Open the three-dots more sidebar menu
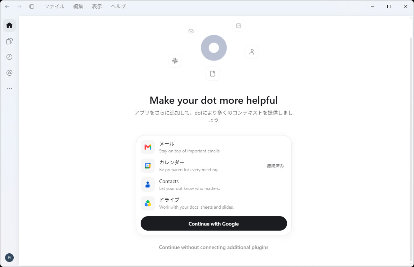Viewport: 414px width, 267px height. click(9, 89)
